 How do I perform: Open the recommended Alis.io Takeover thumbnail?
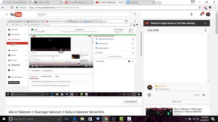[159, 112]
